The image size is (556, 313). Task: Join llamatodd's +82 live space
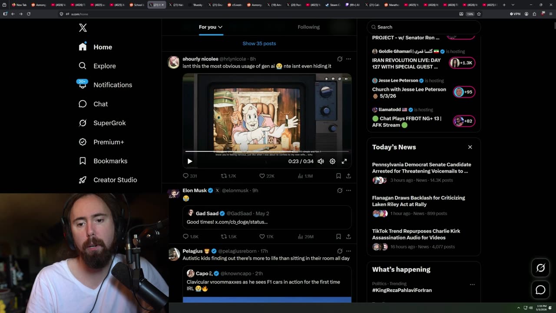click(x=464, y=121)
